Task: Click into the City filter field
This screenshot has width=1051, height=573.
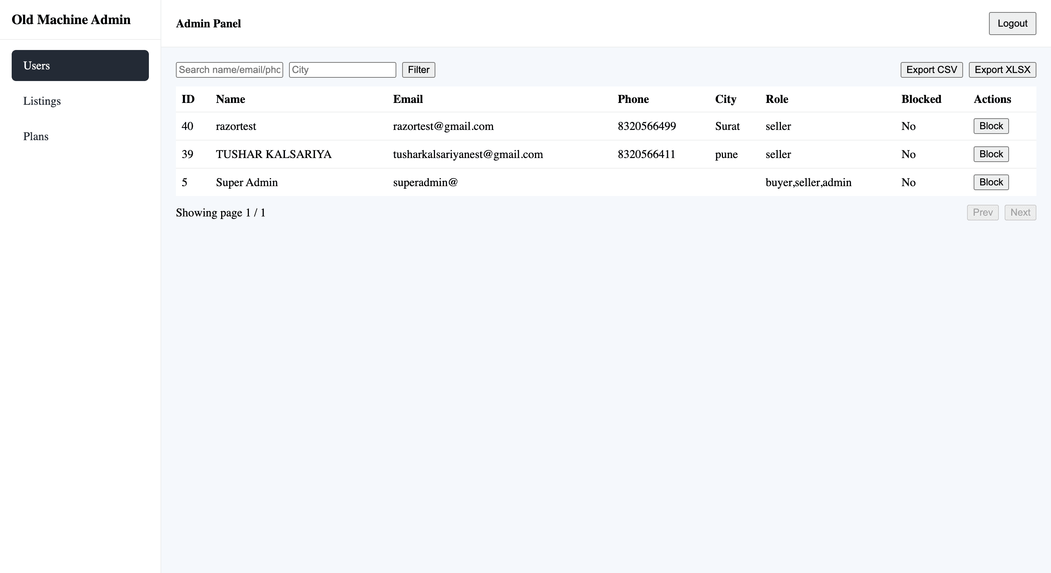Action: (x=342, y=70)
